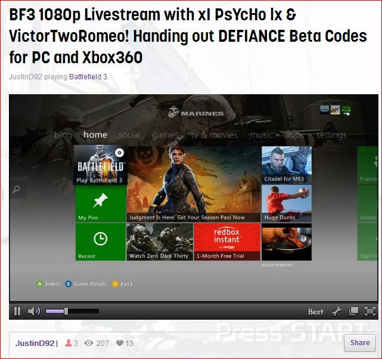Viewport: 382px width, 359px height.
Task: Click the heart followers icon
Action: 120,343
